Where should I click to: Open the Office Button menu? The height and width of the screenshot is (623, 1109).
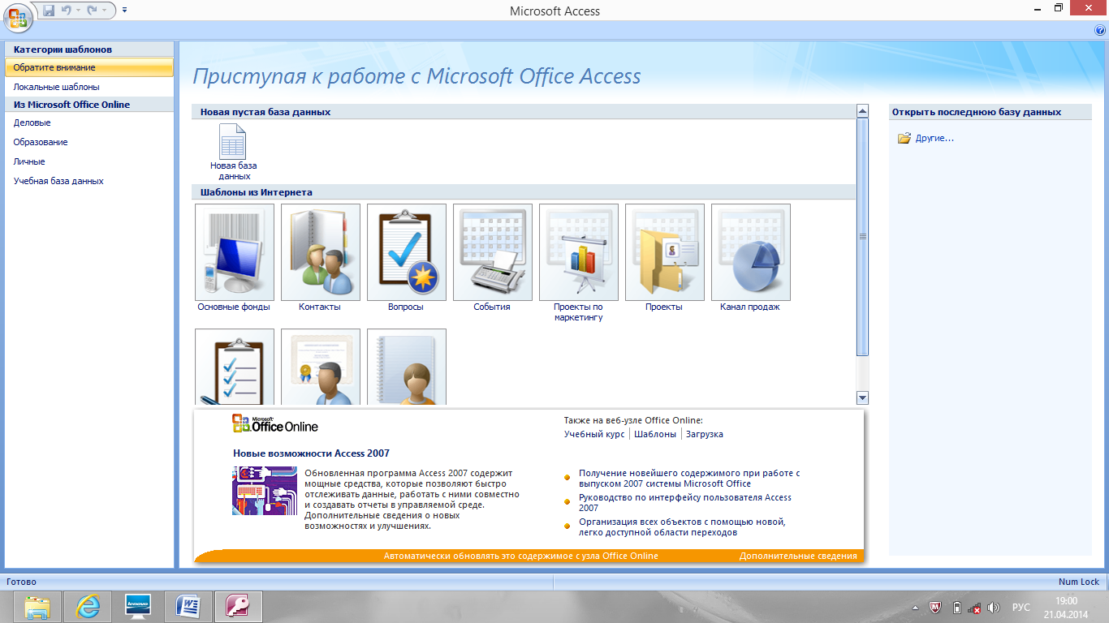click(17, 17)
